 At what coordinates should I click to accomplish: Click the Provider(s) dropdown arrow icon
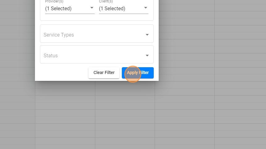(92, 8)
